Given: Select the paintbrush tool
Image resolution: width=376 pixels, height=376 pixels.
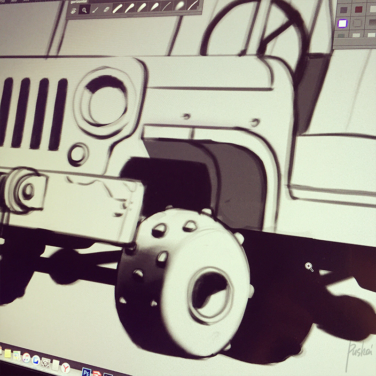Looking at the screenshot, I should (x=95, y=10).
